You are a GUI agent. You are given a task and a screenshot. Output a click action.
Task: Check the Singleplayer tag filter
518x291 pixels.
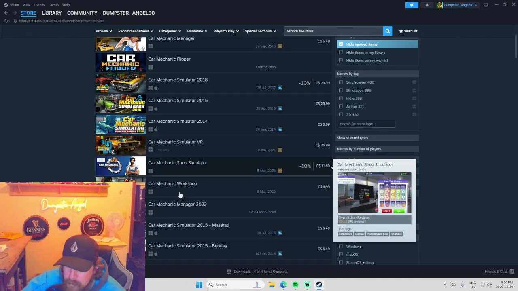point(341,82)
